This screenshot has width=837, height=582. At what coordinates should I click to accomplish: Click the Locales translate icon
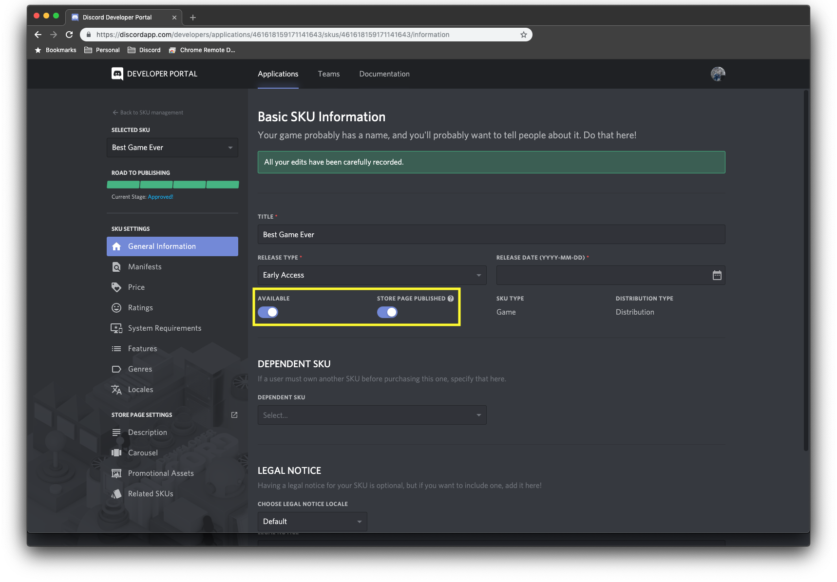point(116,390)
